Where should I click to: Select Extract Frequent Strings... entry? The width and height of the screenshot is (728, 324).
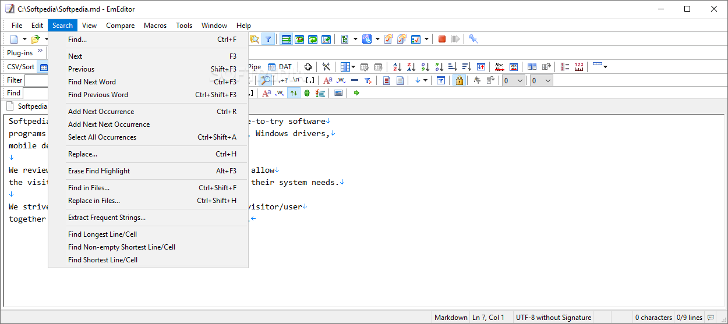[149, 218]
